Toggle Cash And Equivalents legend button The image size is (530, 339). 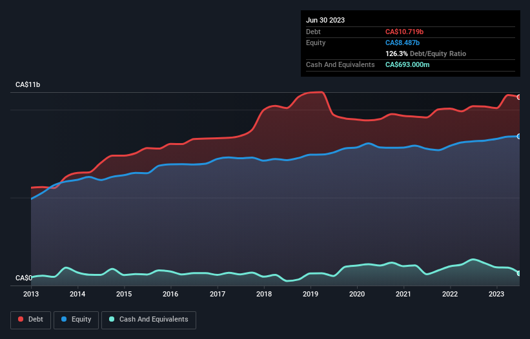tap(148, 320)
